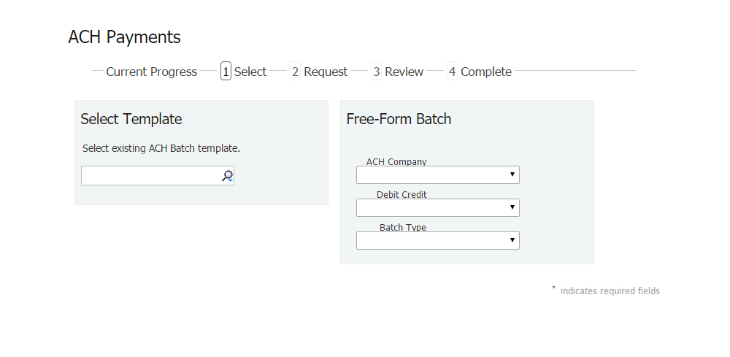Click the Select Template panel heading

click(x=131, y=119)
